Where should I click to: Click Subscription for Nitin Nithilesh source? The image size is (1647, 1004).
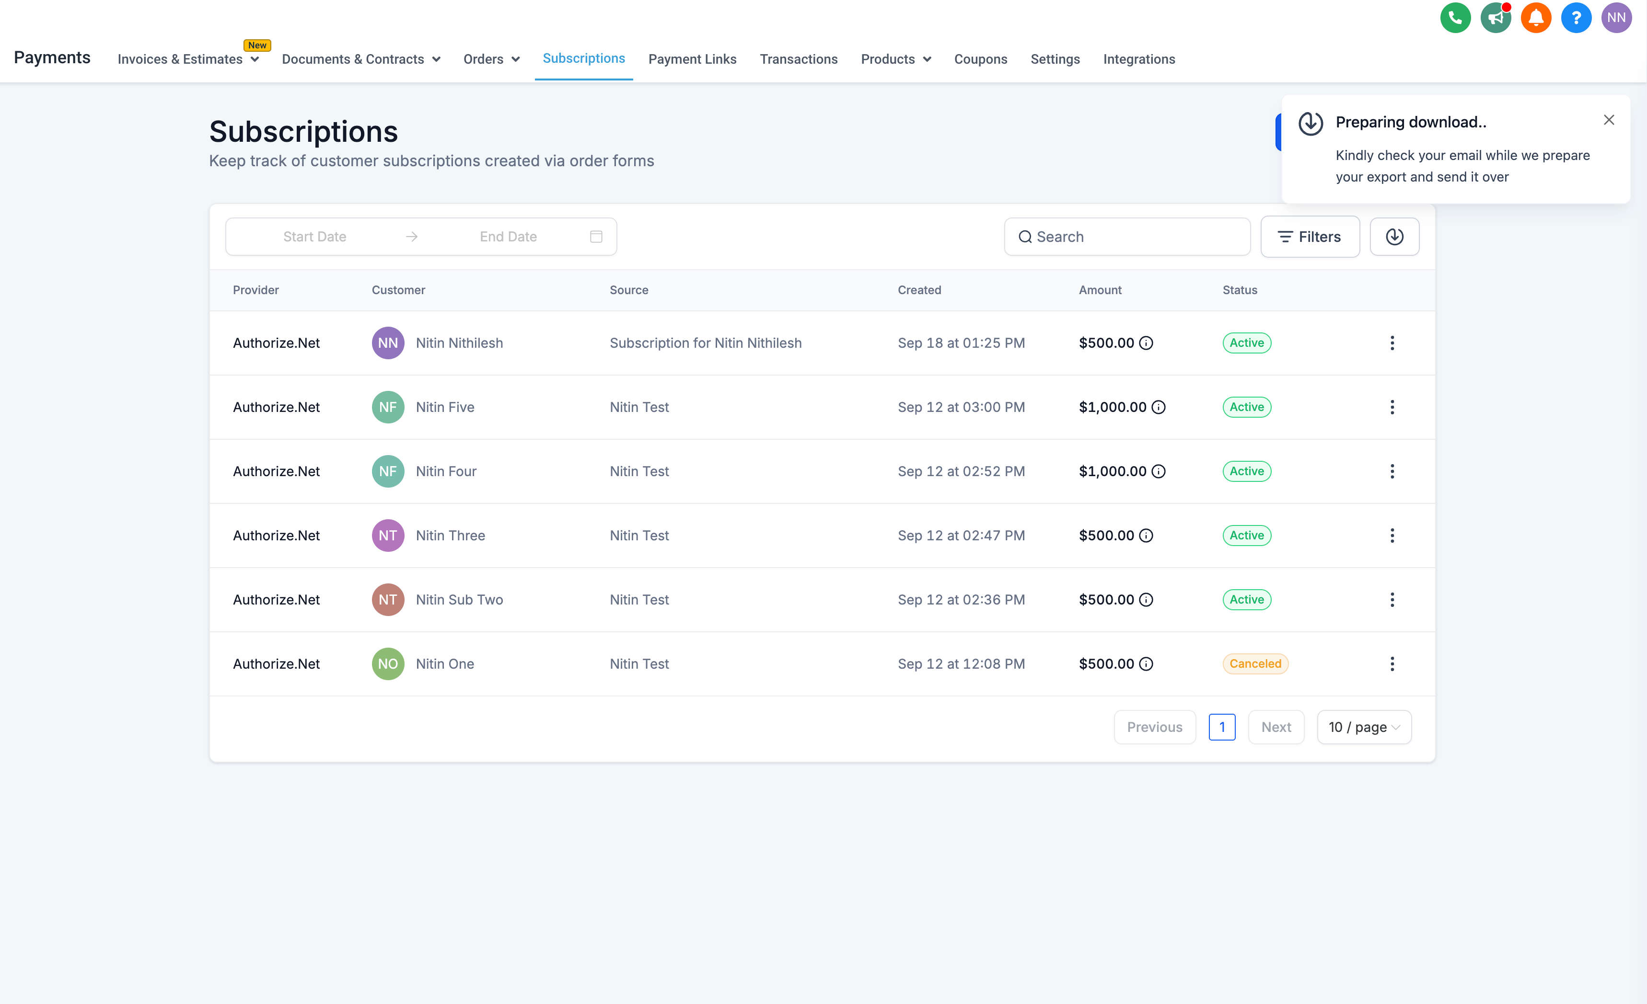(705, 343)
